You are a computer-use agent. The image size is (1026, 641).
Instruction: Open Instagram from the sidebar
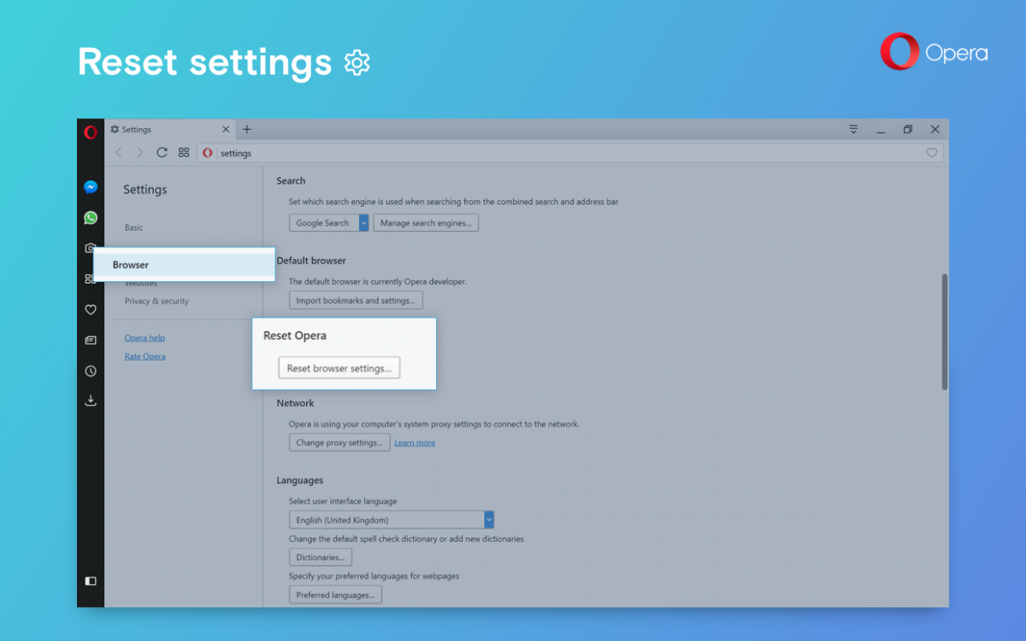[x=90, y=247]
